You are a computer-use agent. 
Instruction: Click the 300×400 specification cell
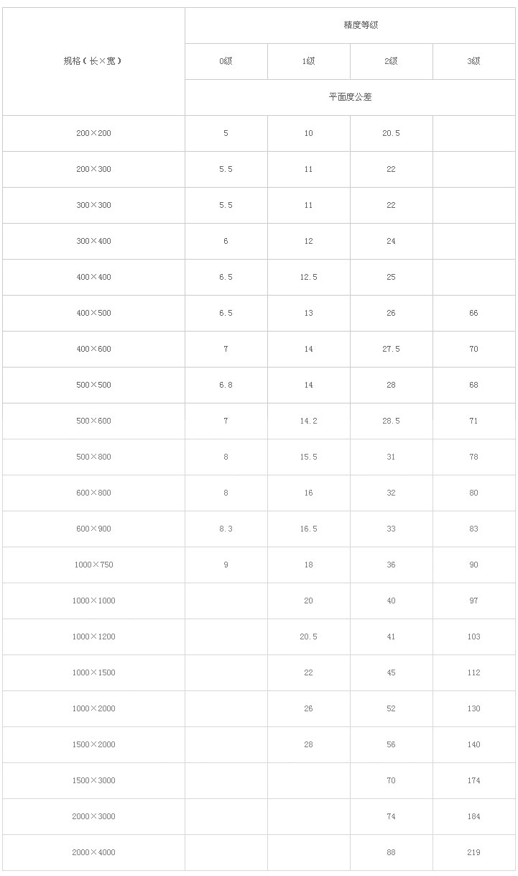coord(93,241)
